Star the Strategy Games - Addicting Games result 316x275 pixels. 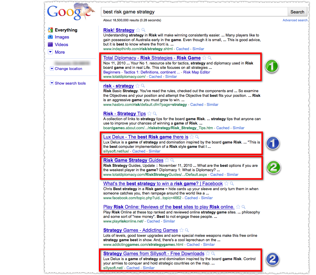pos(181,230)
